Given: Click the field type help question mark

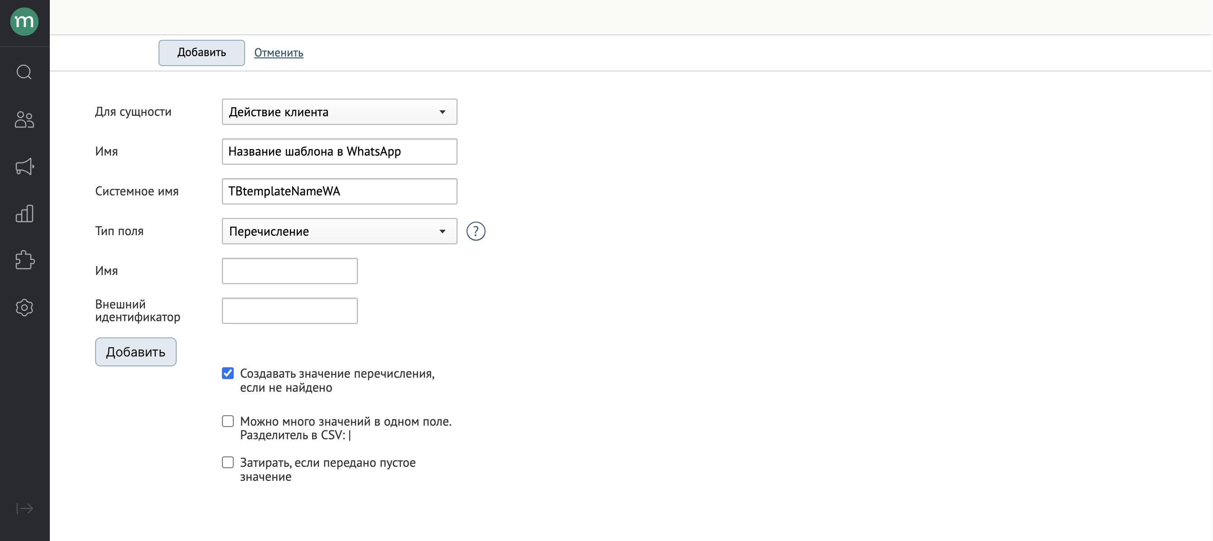Looking at the screenshot, I should coord(476,231).
